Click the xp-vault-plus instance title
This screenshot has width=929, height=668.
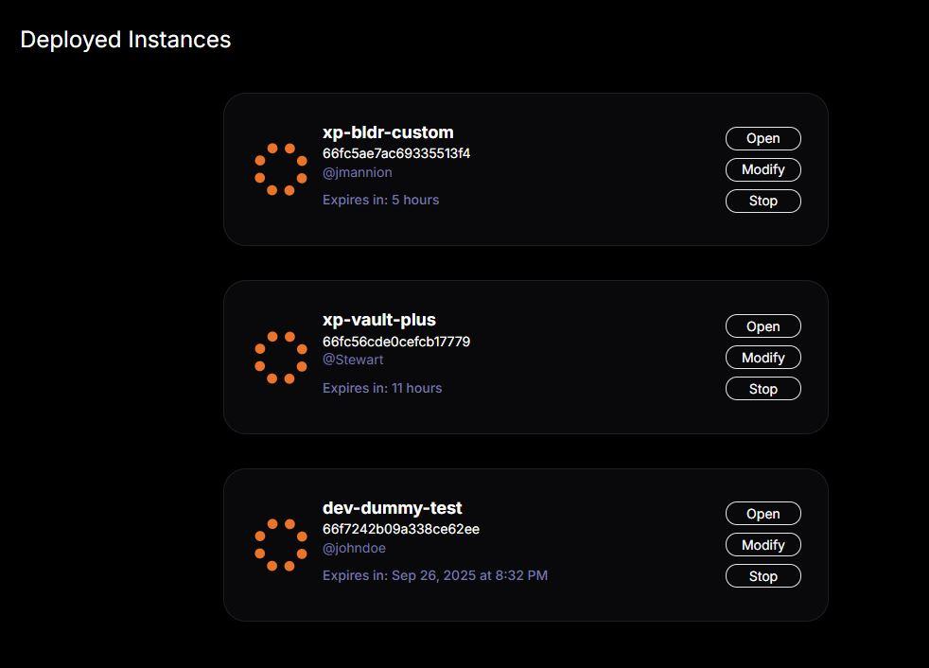coord(379,320)
